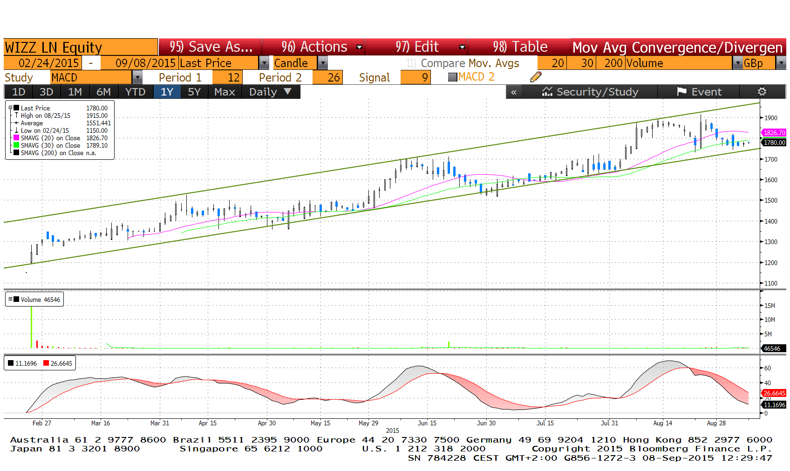Select the Max range tab

coord(225,92)
